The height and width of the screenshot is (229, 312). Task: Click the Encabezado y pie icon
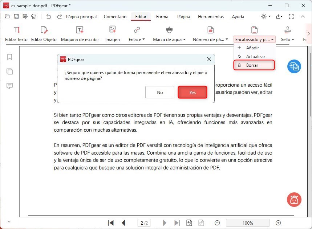(x=255, y=30)
